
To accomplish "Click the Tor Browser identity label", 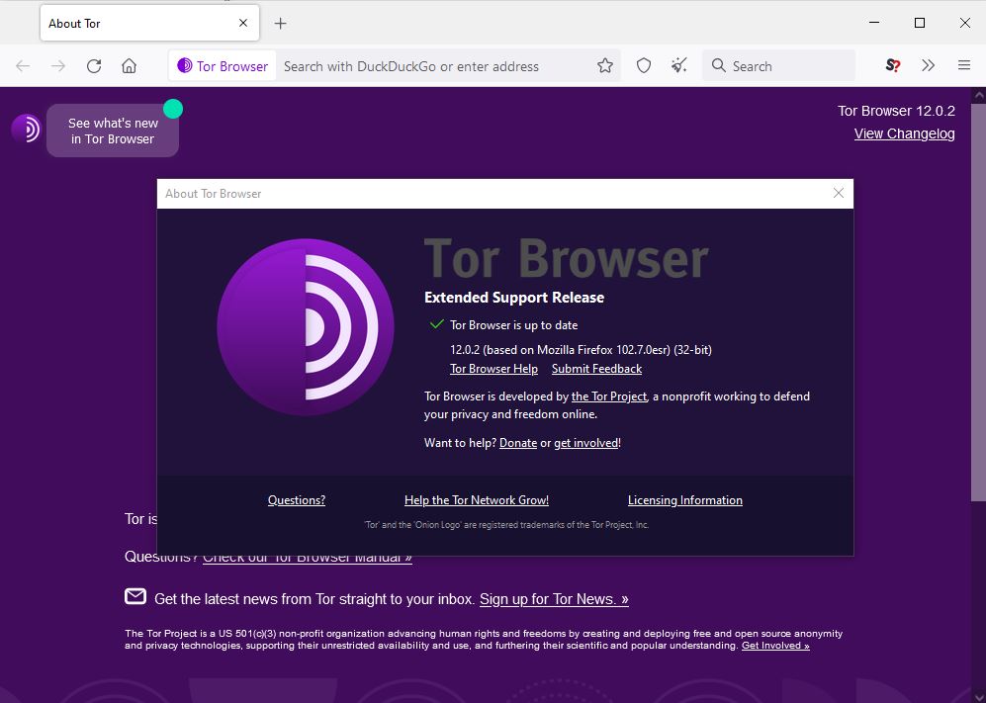I will tap(223, 66).
